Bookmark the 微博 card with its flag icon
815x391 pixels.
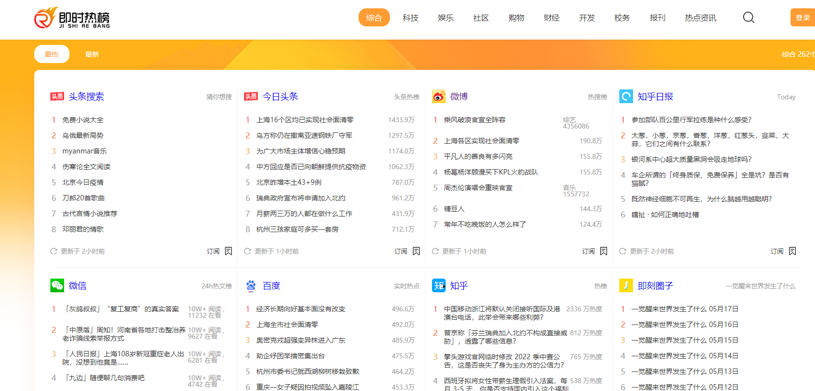[x=604, y=251]
